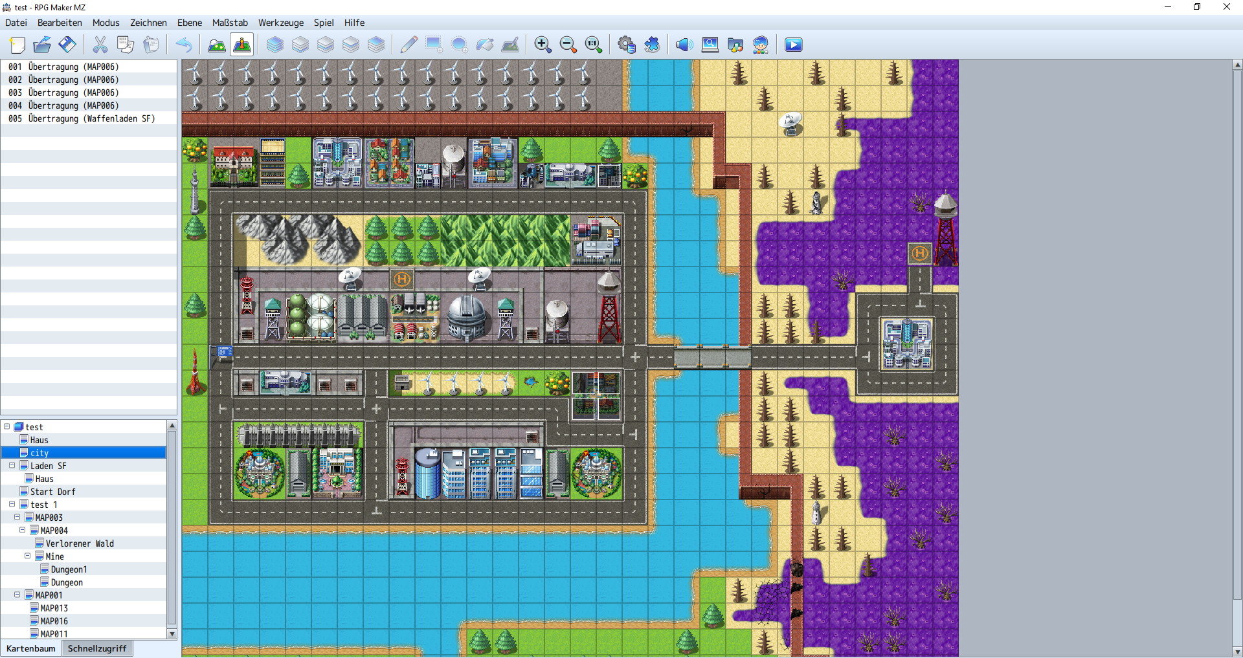The width and height of the screenshot is (1243, 658).
Task: Click map tree scrollbar down arrow
Action: (172, 634)
